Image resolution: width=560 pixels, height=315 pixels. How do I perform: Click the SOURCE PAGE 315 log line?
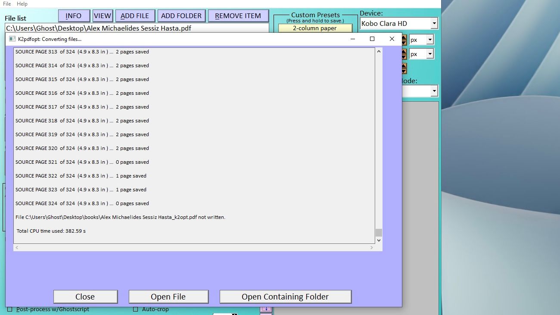82,79
